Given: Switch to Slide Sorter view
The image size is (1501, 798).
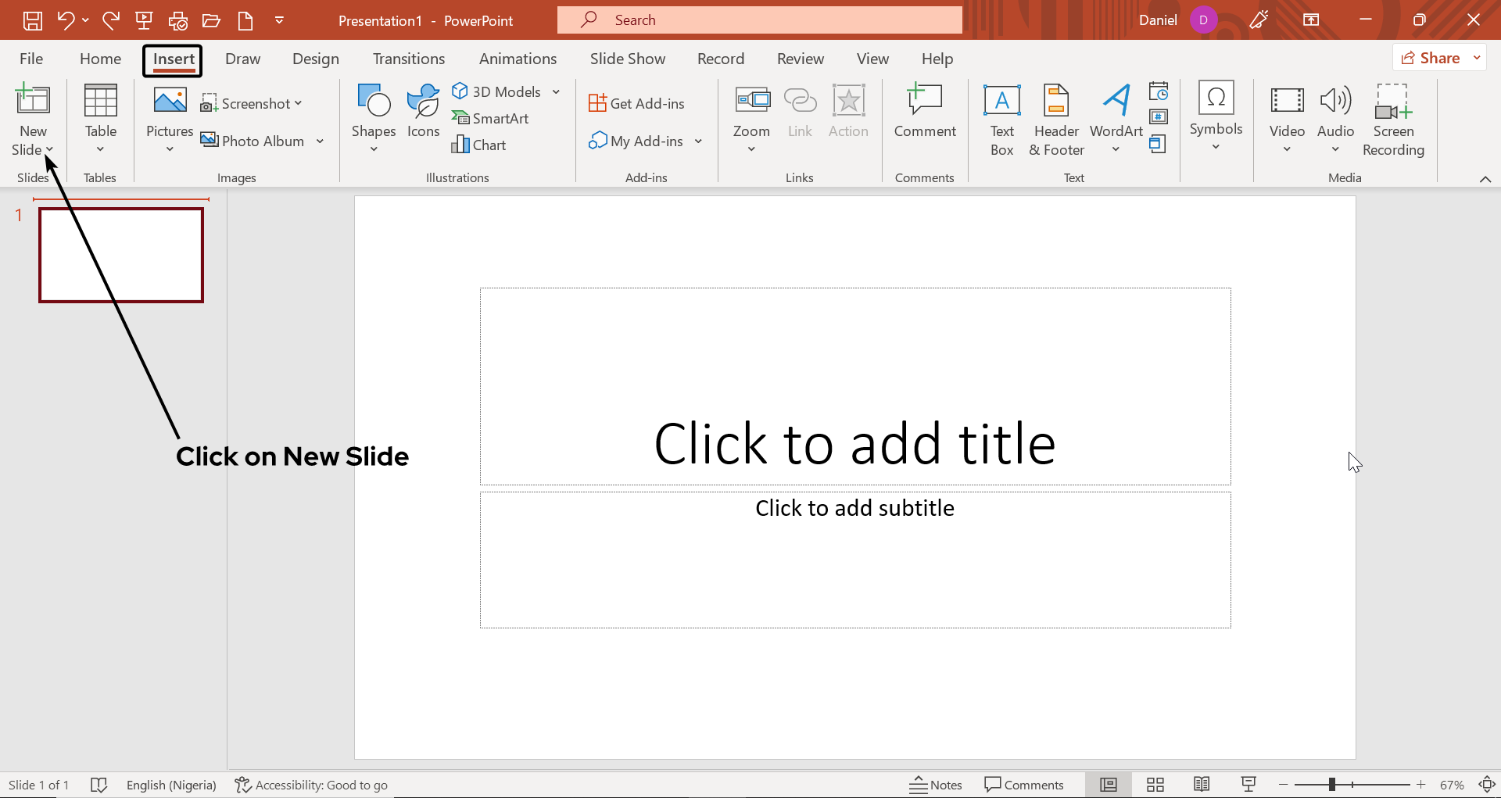Looking at the screenshot, I should [1155, 784].
